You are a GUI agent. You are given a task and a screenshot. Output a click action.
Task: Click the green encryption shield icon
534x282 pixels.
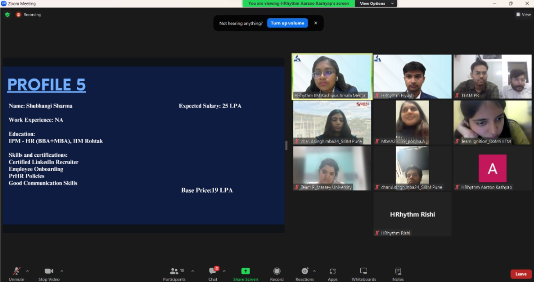click(x=7, y=14)
